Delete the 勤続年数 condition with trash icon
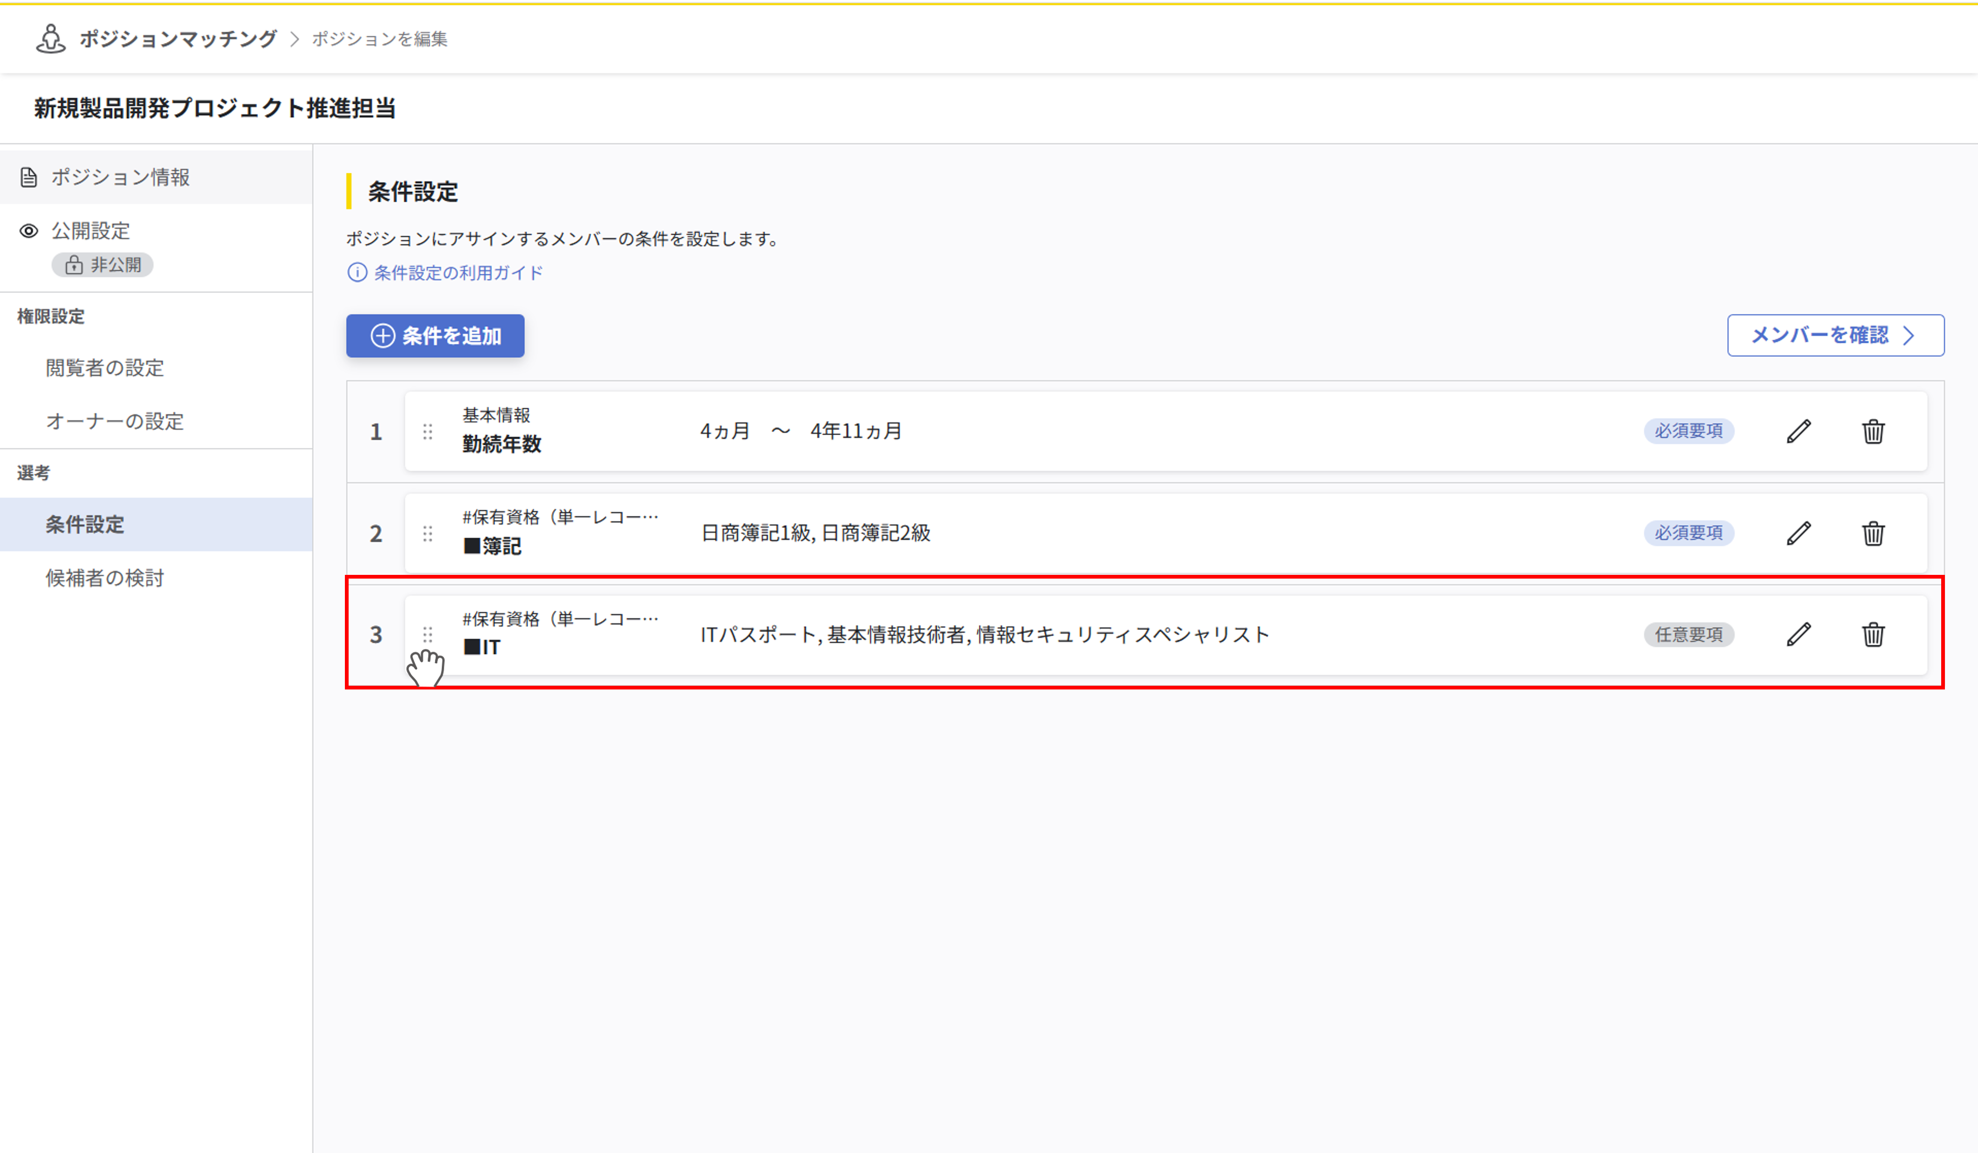Screen dimensions: 1978x1153 [1874, 430]
